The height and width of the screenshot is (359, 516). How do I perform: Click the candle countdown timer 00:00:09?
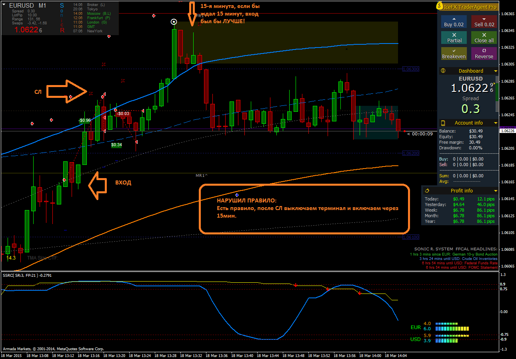420,134
